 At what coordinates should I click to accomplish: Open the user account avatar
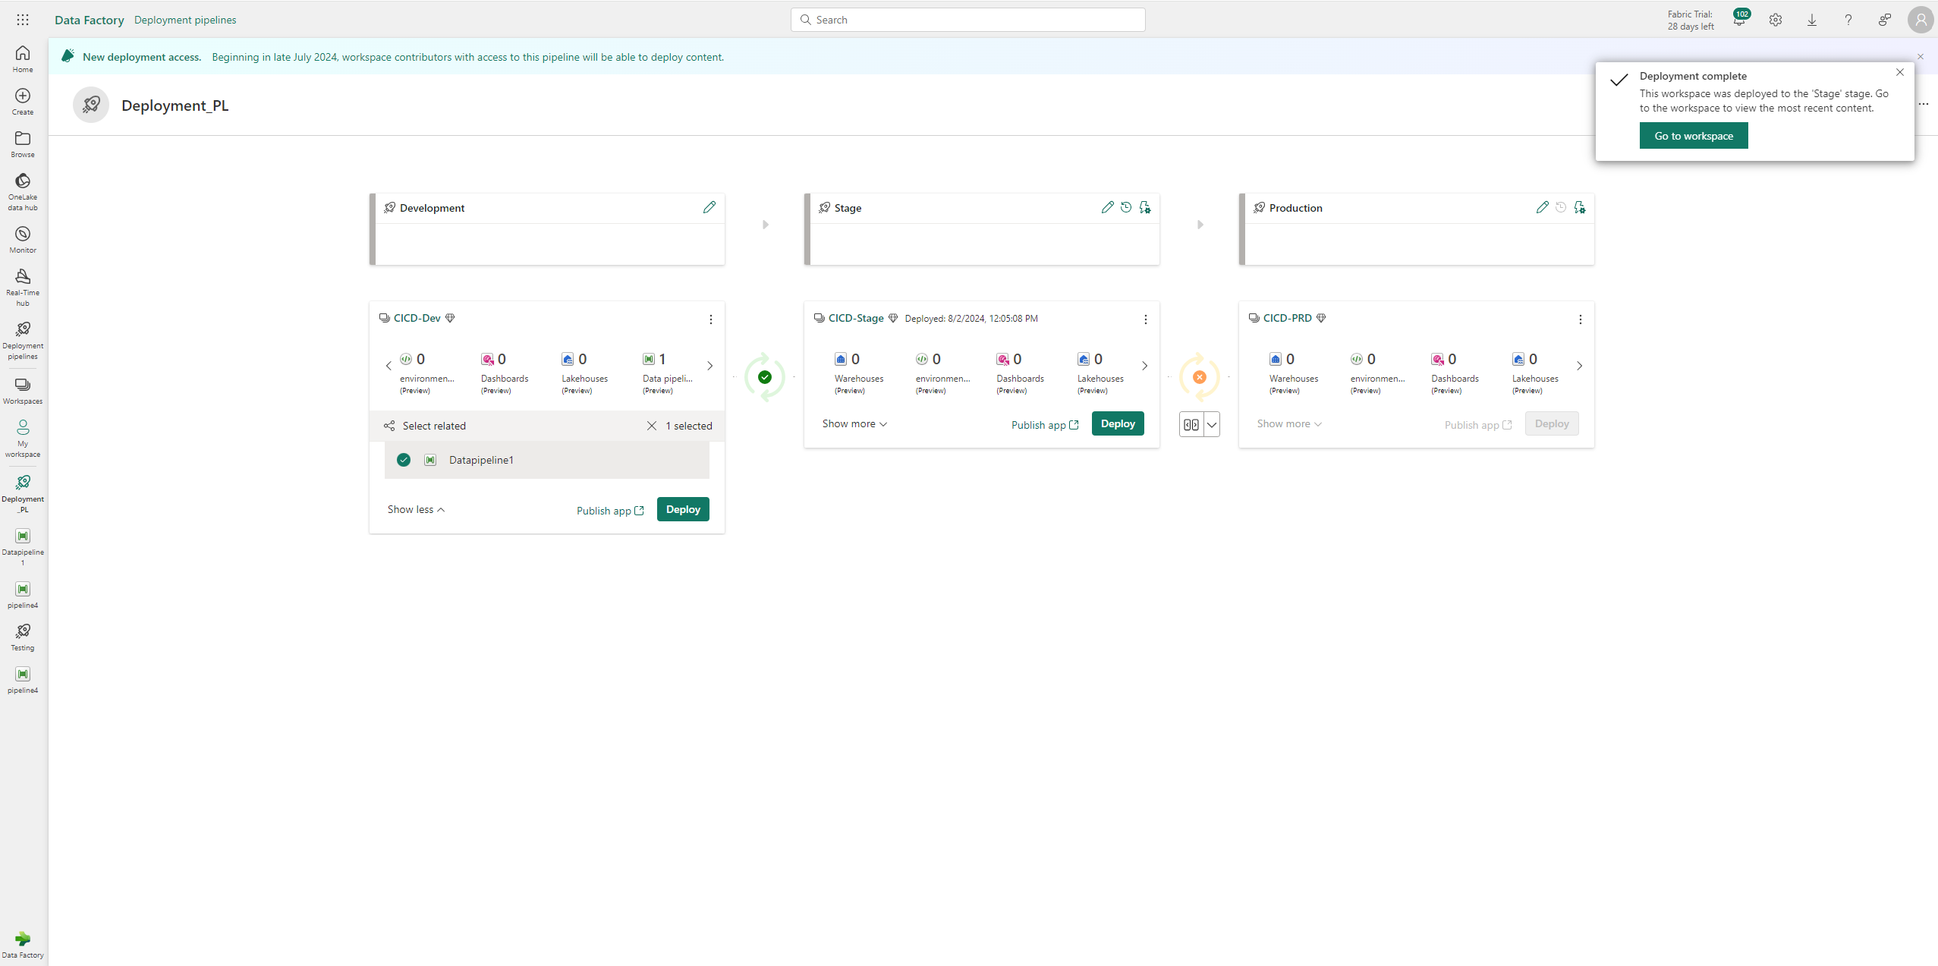tap(1921, 20)
